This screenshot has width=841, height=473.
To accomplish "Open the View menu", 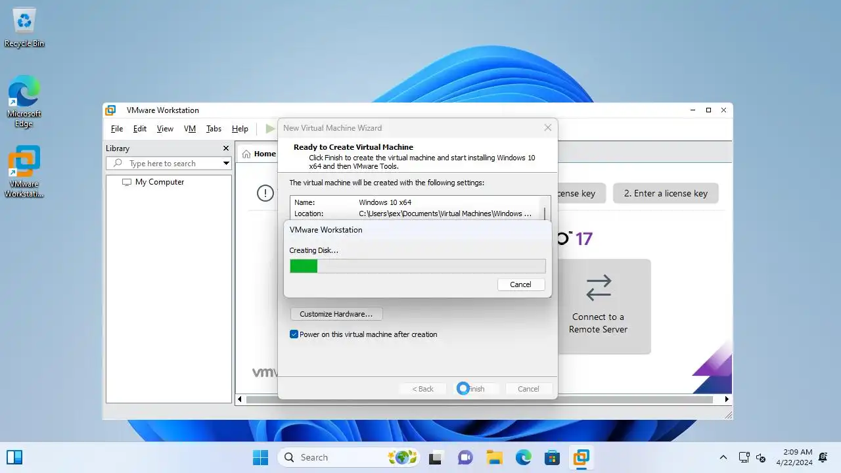I will [165, 129].
